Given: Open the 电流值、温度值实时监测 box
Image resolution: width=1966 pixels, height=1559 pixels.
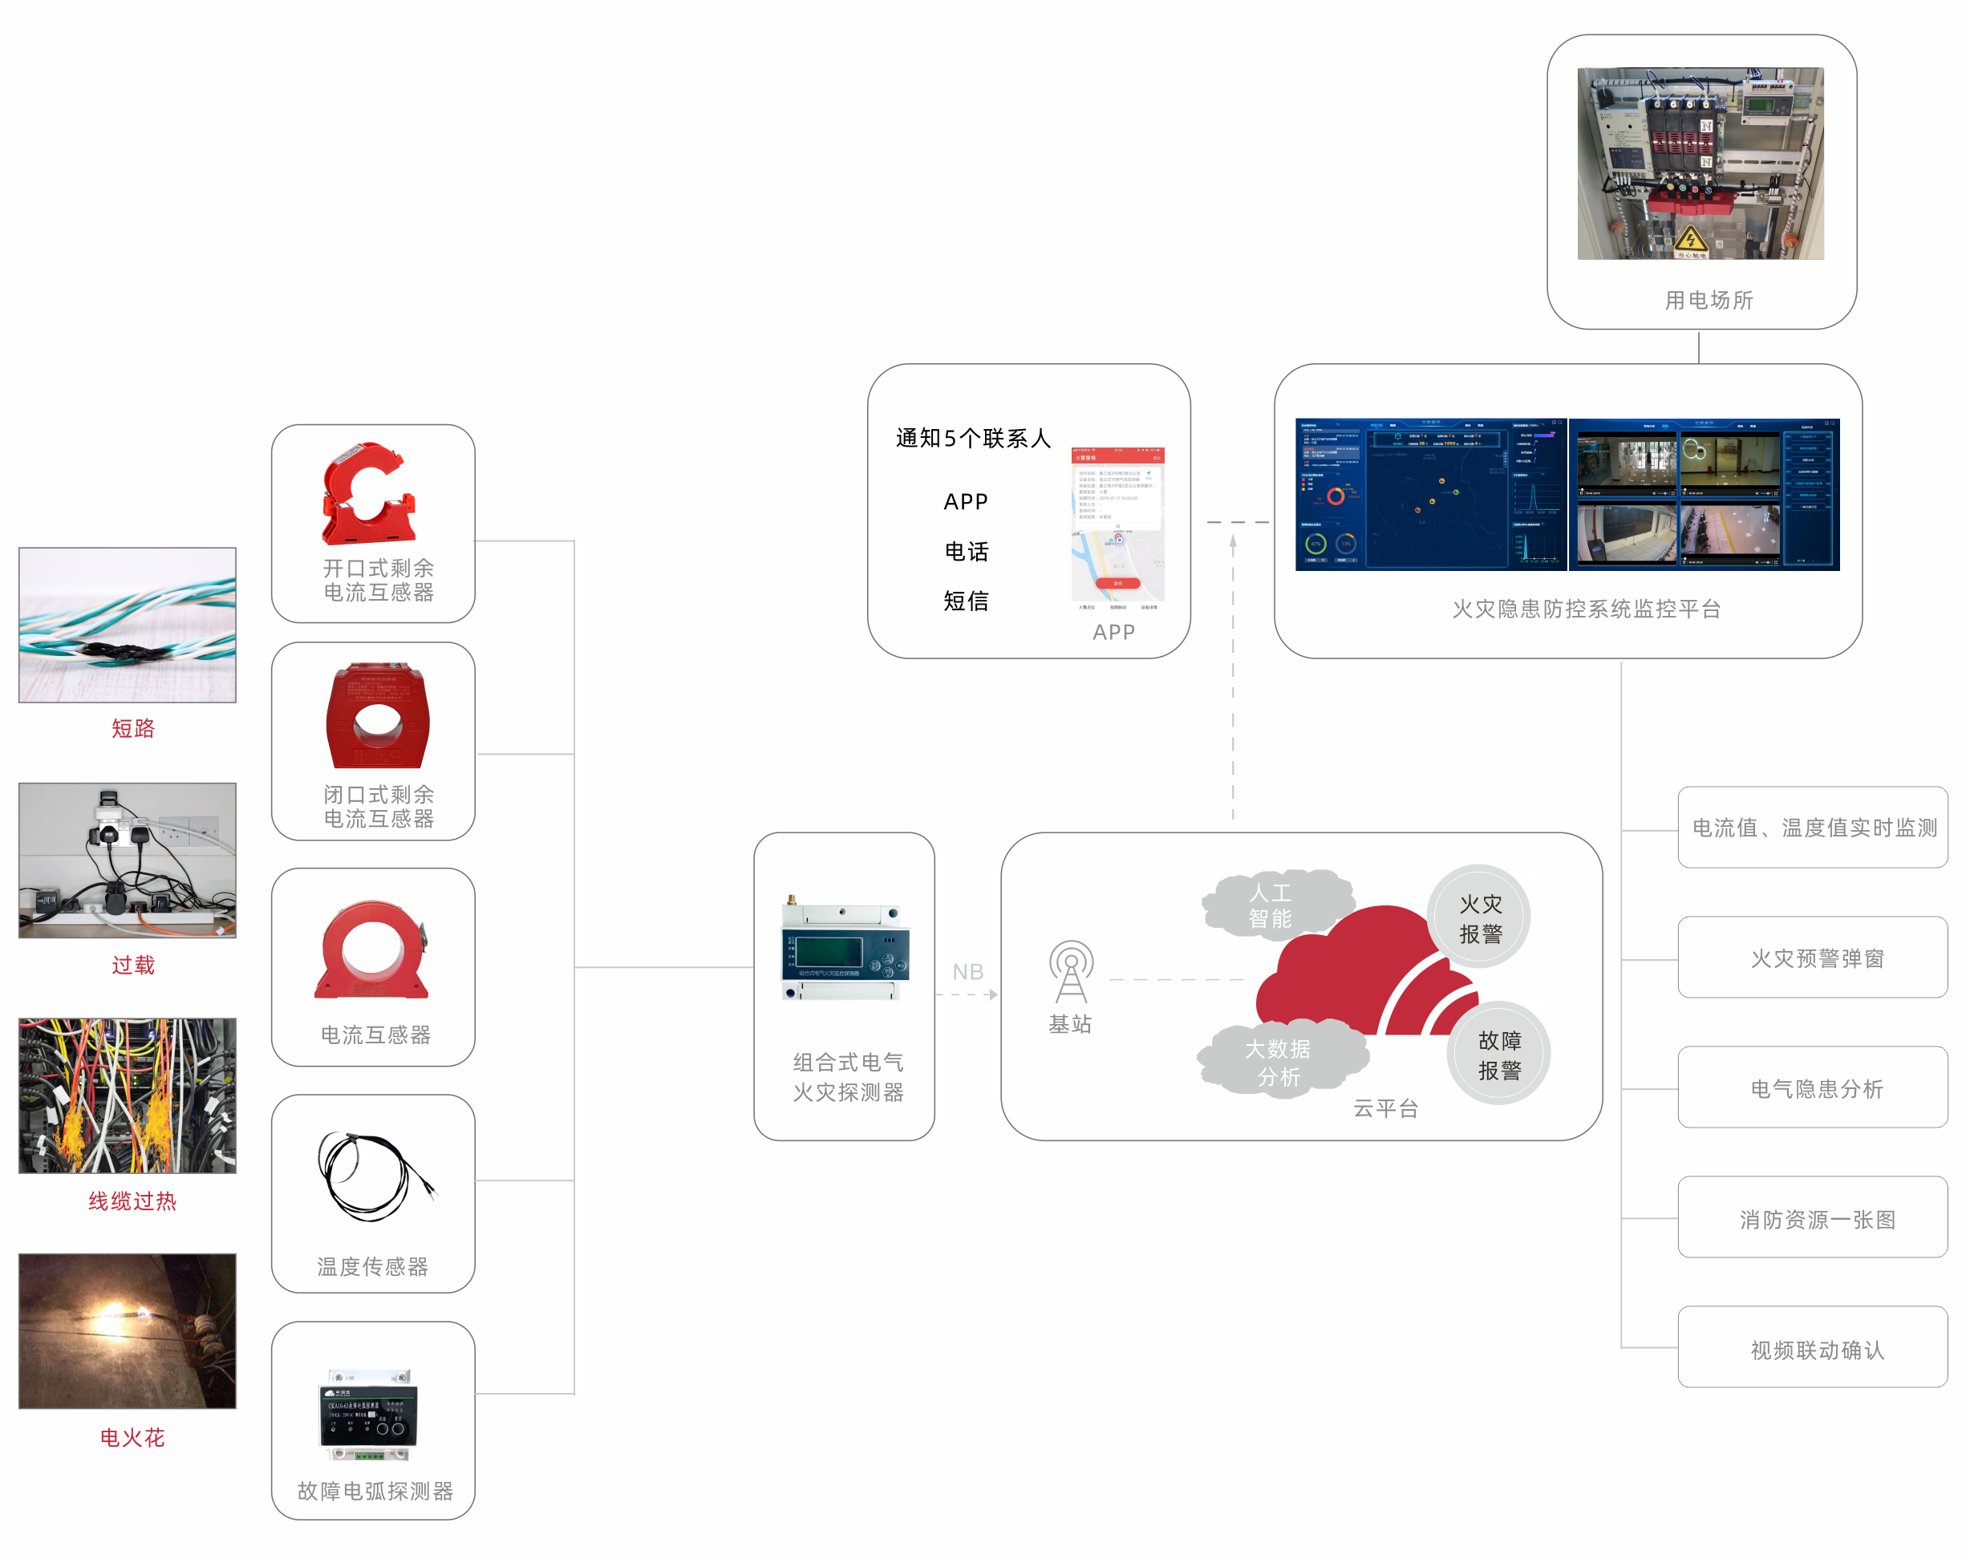Looking at the screenshot, I should [x=1812, y=827].
